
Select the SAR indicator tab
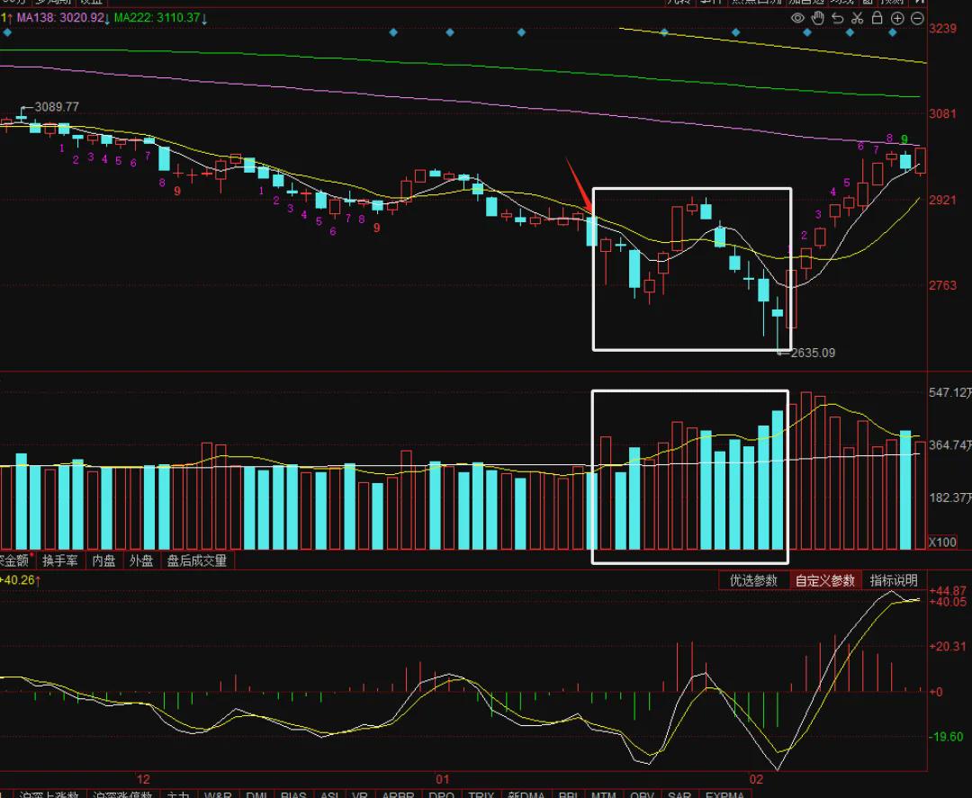[679, 794]
